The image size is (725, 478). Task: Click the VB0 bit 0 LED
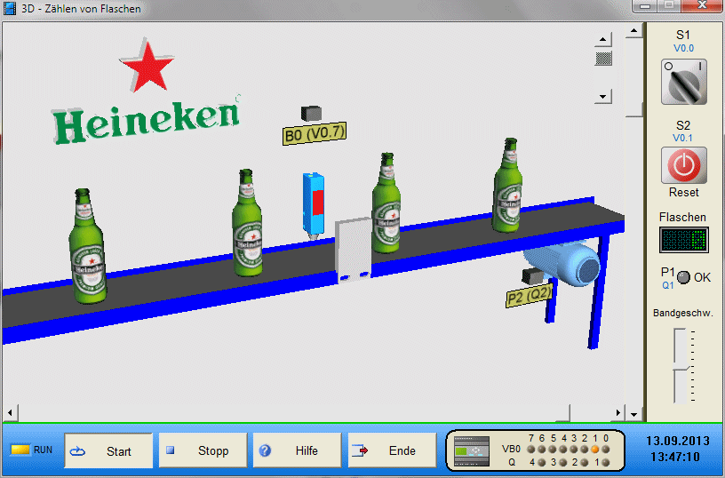pyautogui.click(x=606, y=449)
